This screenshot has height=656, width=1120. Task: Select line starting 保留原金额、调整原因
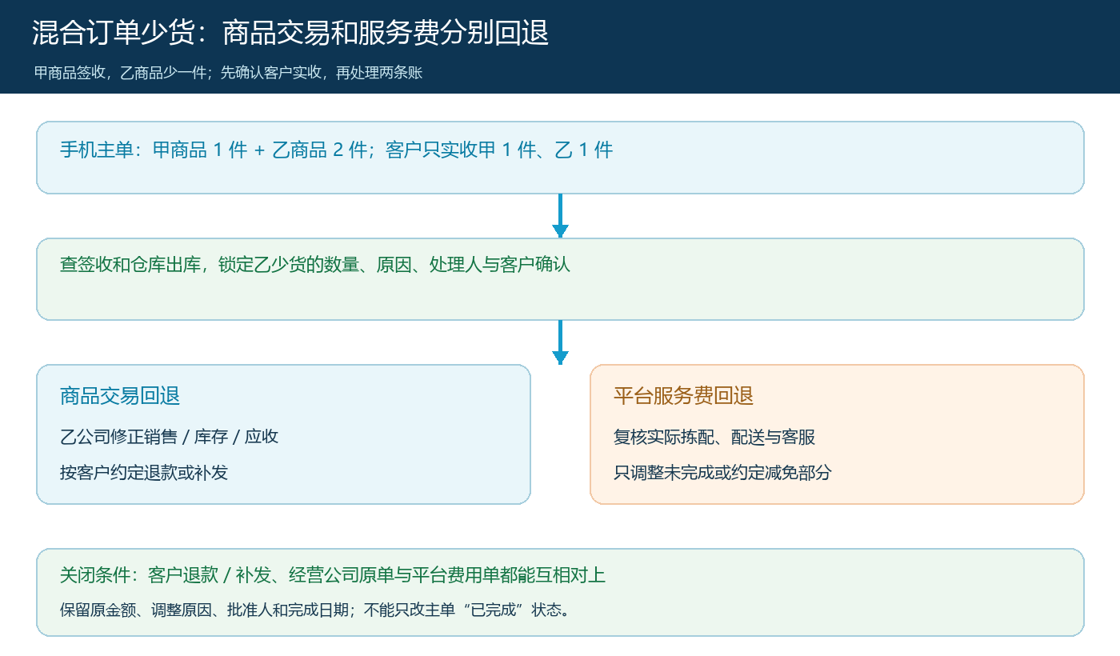tap(315, 610)
